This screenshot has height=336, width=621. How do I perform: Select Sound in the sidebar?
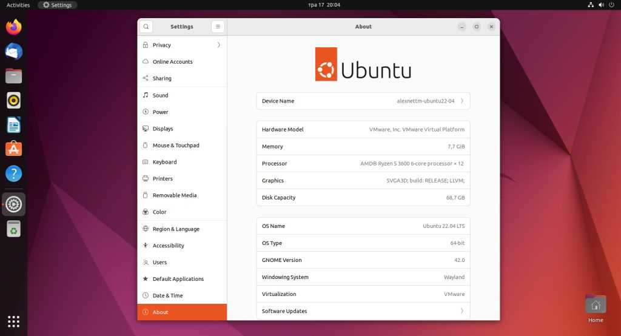point(182,95)
